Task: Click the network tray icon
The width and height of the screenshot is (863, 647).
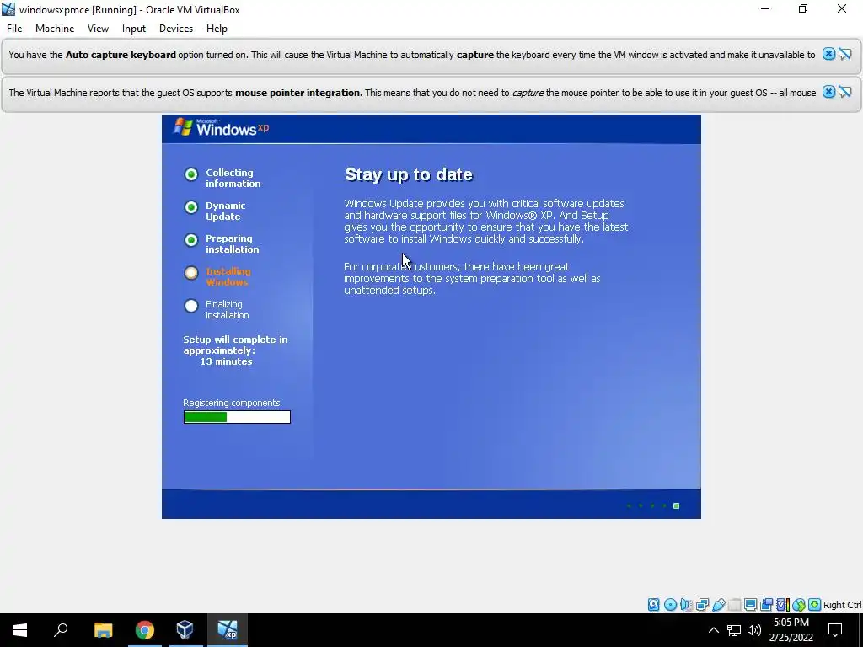Action: click(x=734, y=630)
